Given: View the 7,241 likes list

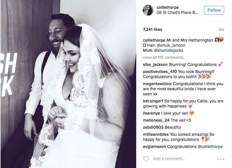Looking at the screenshot, I should 153,29.
